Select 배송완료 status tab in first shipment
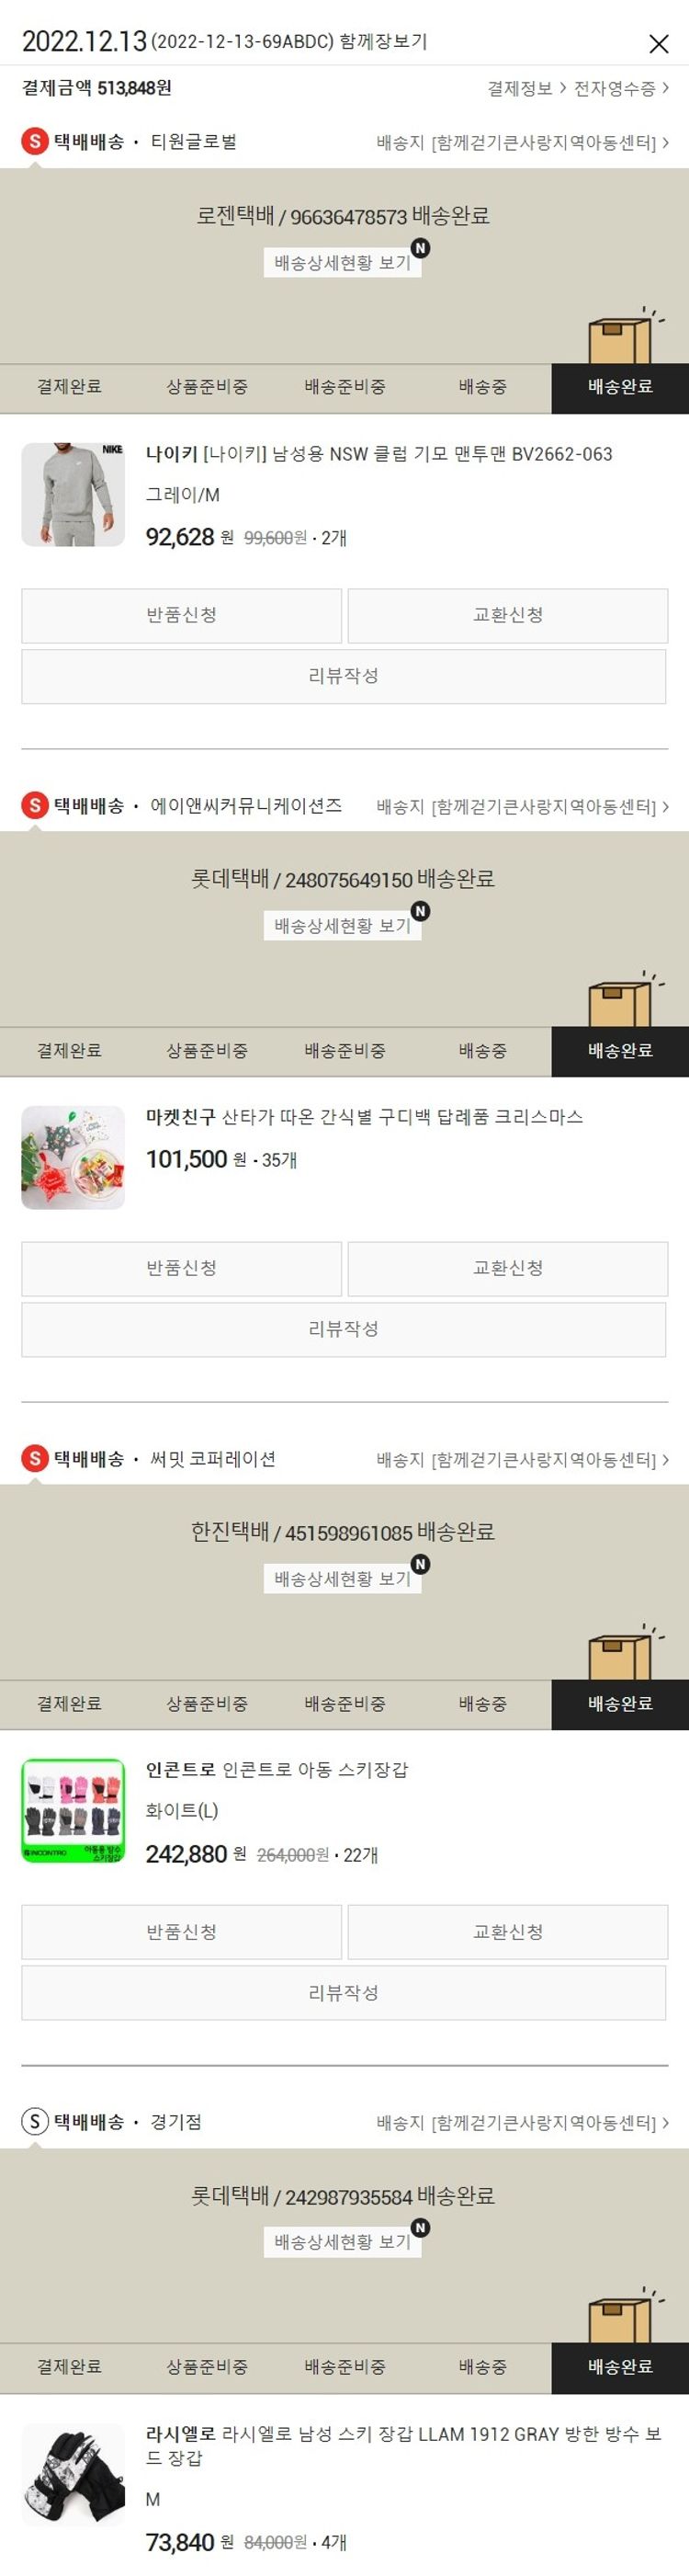This screenshot has width=689, height=2576. tap(620, 387)
